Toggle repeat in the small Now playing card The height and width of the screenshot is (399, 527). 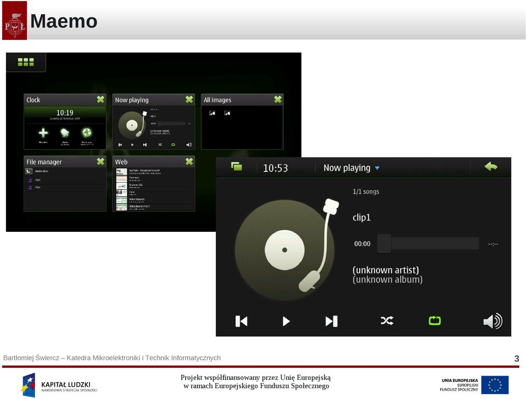(x=173, y=145)
